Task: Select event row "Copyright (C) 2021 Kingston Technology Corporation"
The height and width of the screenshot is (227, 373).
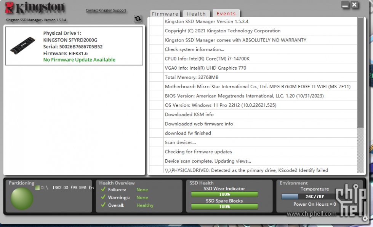Action: (x=253, y=31)
